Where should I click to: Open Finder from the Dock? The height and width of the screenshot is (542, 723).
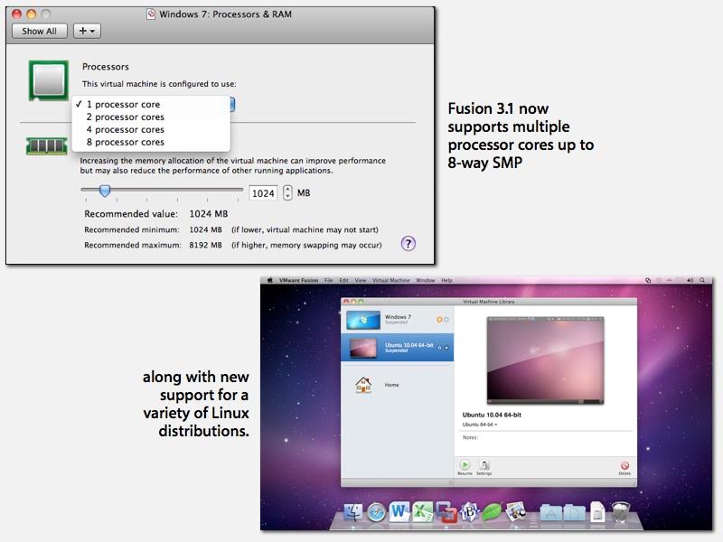click(353, 512)
